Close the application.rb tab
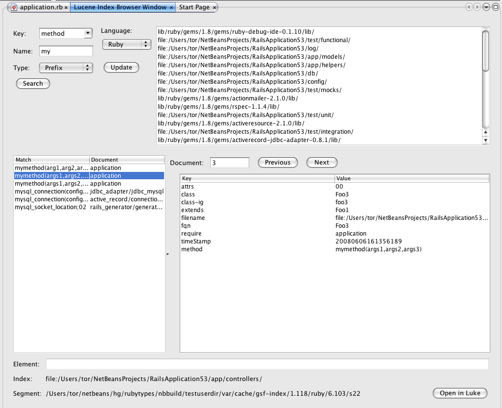The width and height of the screenshot is (502, 408). tap(66, 7)
